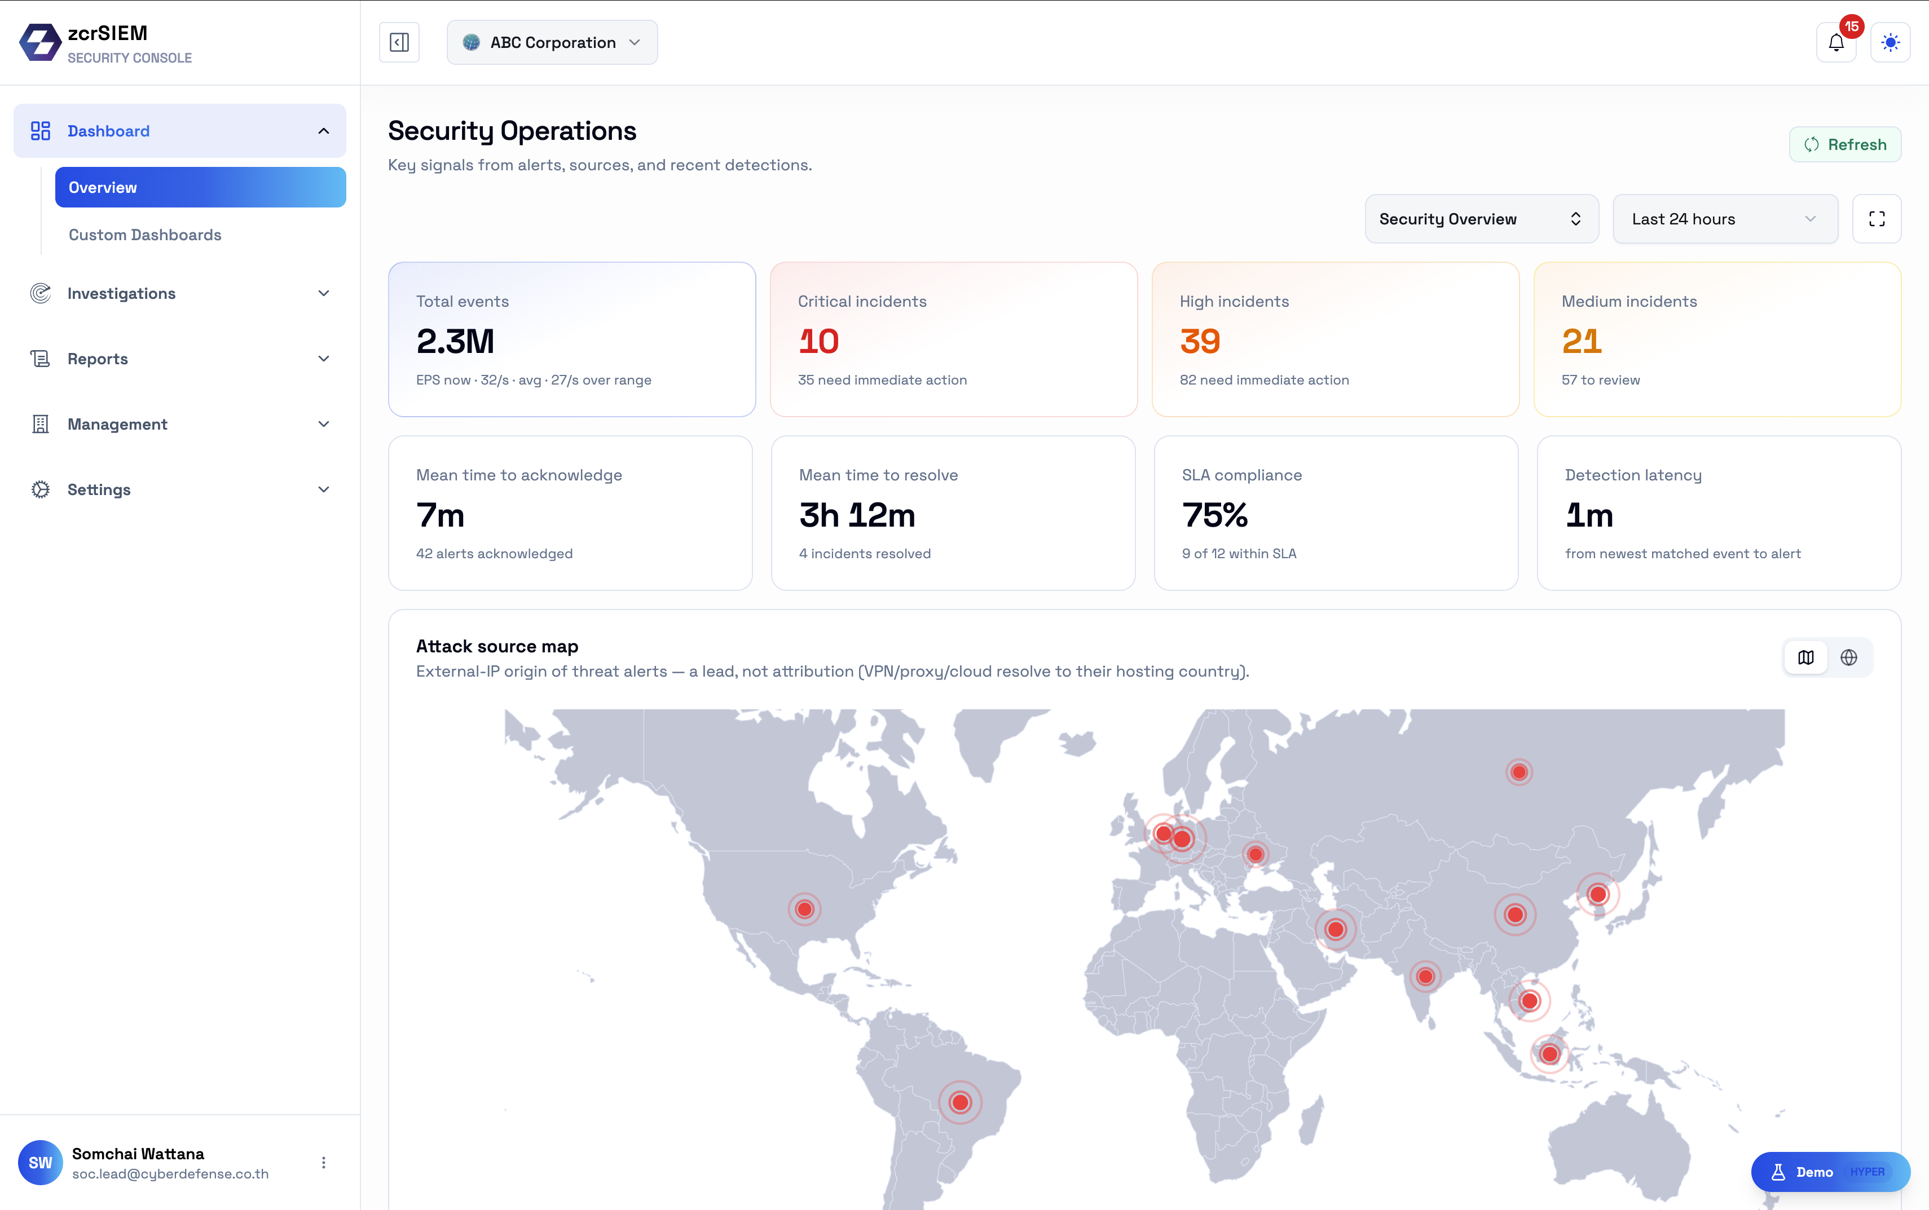Expand the Settings menu

click(x=323, y=490)
